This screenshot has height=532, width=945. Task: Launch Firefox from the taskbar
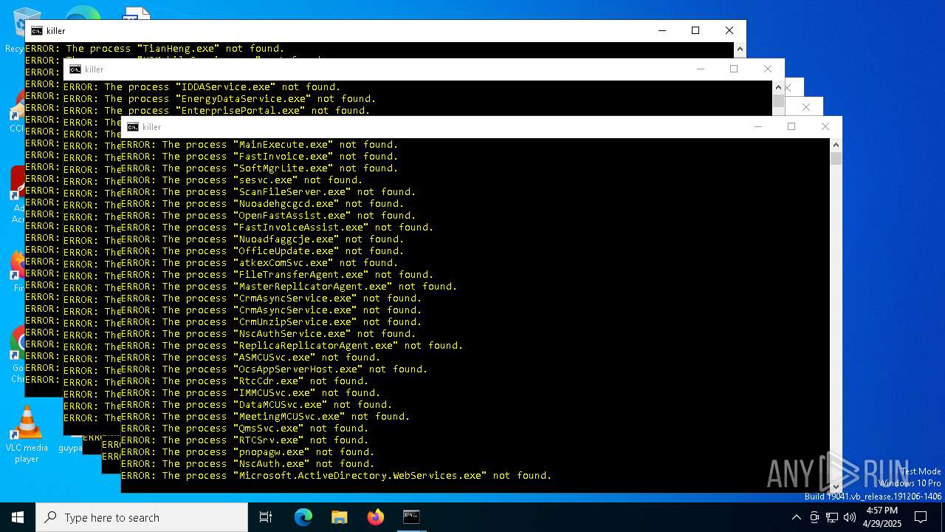pos(375,517)
